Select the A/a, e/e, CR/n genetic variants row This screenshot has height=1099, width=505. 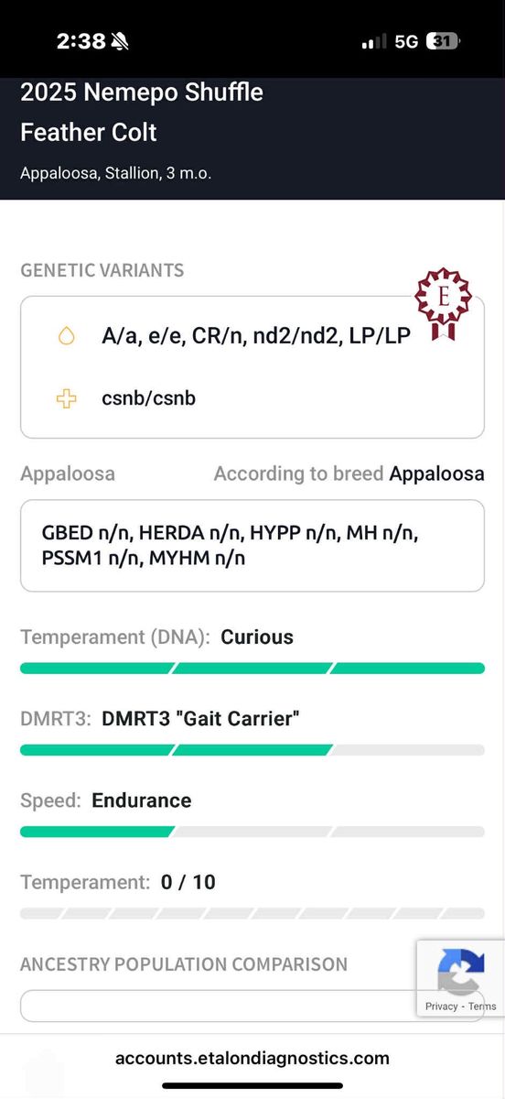coord(256,336)
